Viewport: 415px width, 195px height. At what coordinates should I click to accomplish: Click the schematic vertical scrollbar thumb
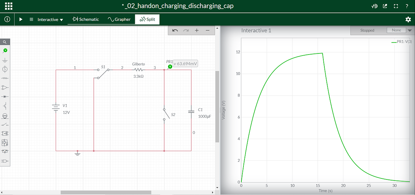217,107
